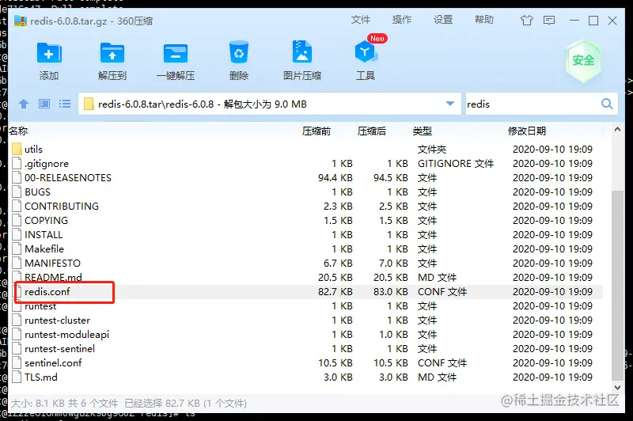Sort by the 压缩前 column header

pos(316,131)
